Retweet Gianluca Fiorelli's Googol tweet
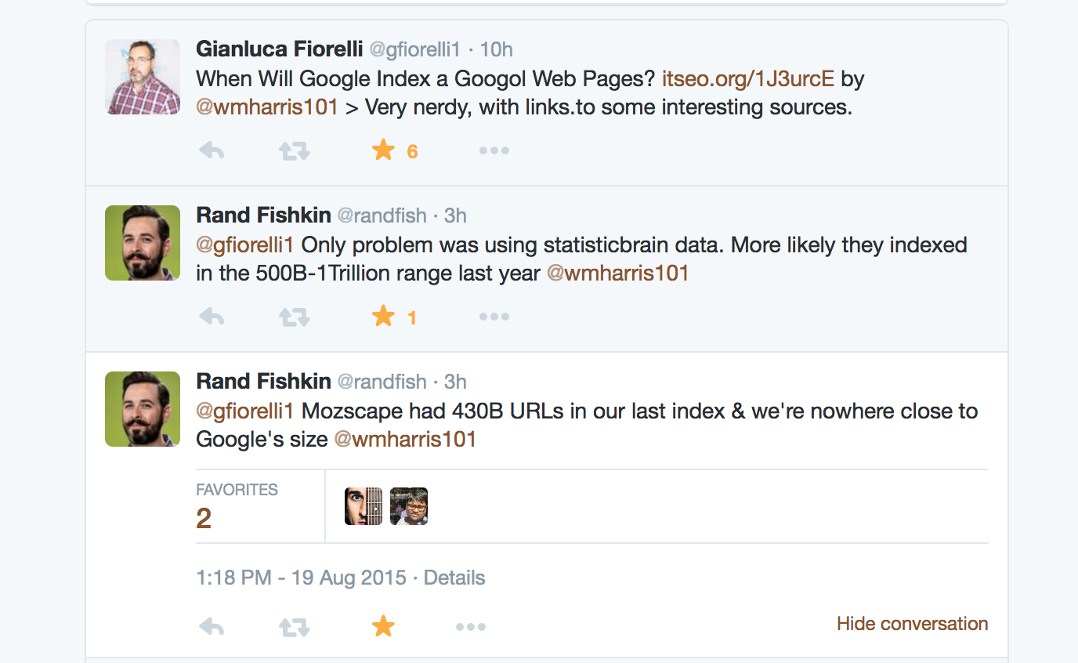1078x663 pixels. 295,150
